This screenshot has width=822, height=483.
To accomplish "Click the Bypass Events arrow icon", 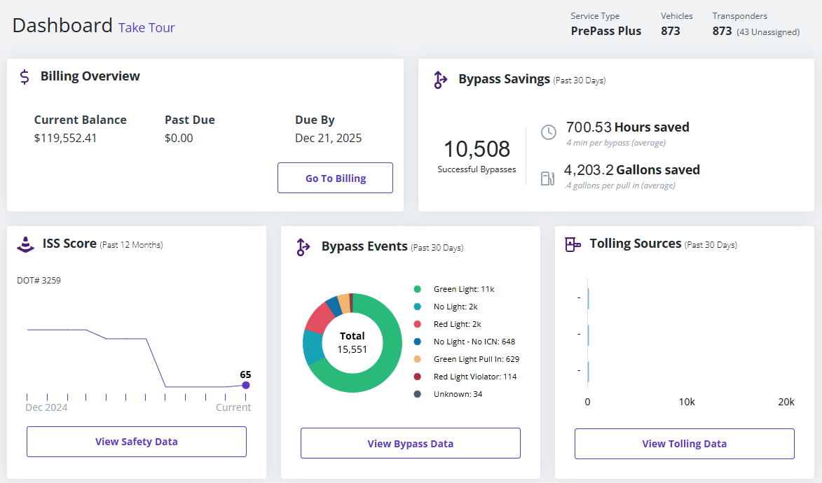I will (x=303, y=247).
